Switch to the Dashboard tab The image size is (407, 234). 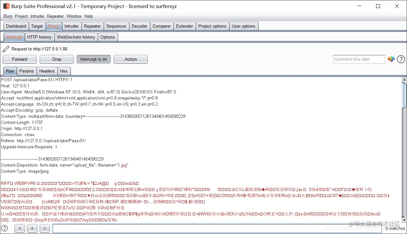tap(16, 26)
